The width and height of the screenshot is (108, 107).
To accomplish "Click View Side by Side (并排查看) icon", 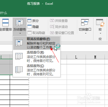I will pos(52,21).
